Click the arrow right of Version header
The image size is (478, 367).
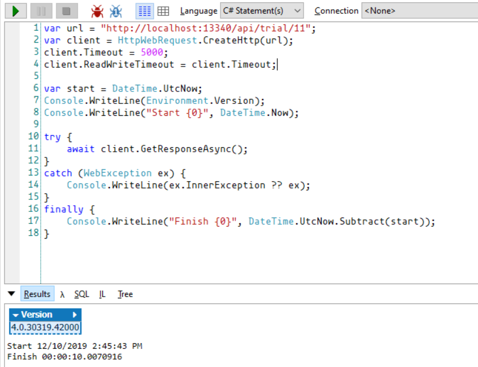(x=74, y=315)
